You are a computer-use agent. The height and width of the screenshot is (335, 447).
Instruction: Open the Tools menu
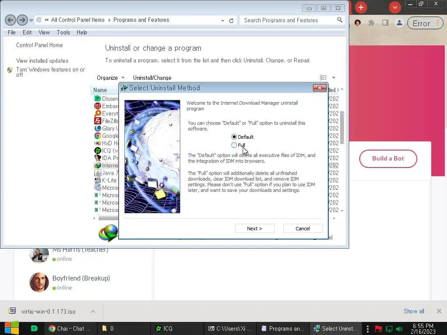click(x=63, y=32)
